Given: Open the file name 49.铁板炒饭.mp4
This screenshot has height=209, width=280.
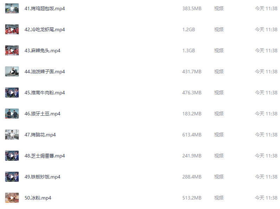Looking at the screenshot, I should coord(42,177).
